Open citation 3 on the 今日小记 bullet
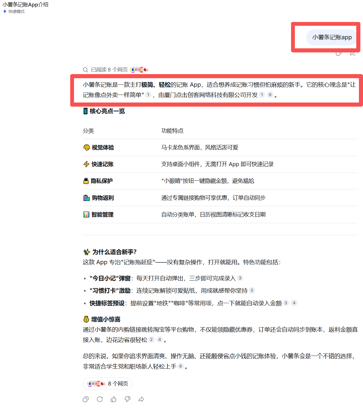The width and height of the screenshot is (363, 408). coord(240,278)
